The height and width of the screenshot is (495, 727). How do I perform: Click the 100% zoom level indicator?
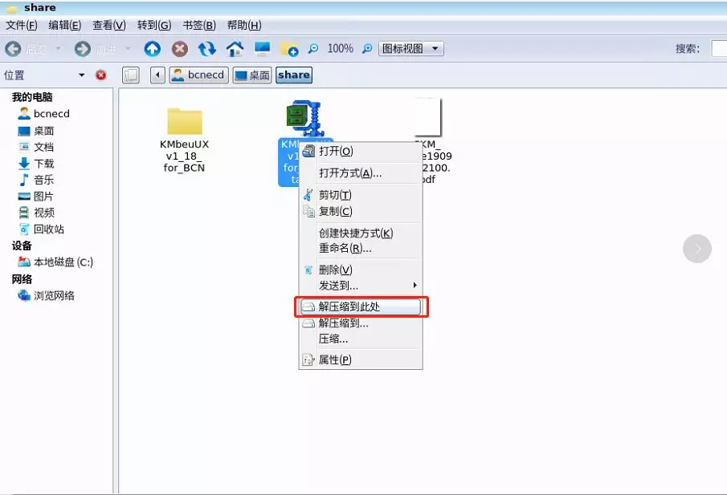[x=340, y=48]
